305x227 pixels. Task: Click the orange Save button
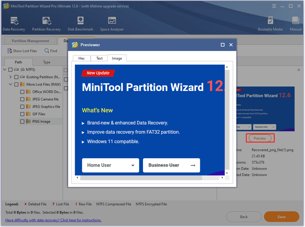[x=281, y=217]
